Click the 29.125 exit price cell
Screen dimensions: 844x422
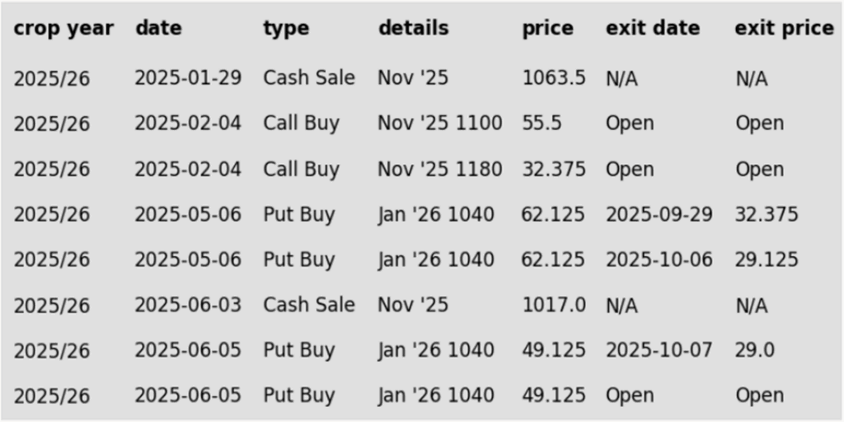[x=767, y=260]
